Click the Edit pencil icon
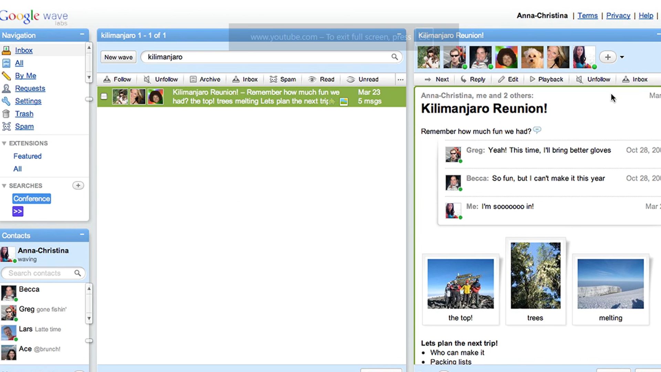Viewport: 661px width, 372px height. click(x=501, y=80)
